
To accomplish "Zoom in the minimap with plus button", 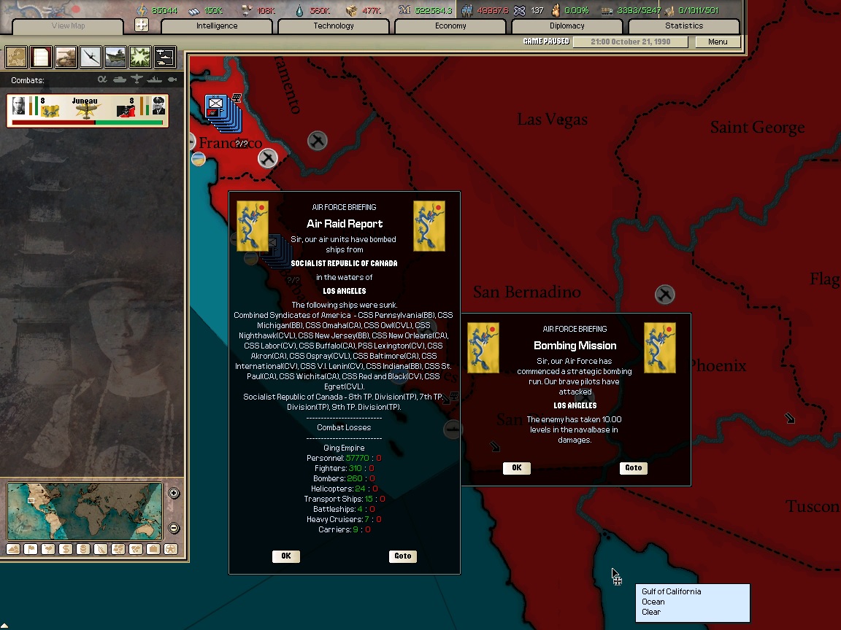I will [174, 493].
